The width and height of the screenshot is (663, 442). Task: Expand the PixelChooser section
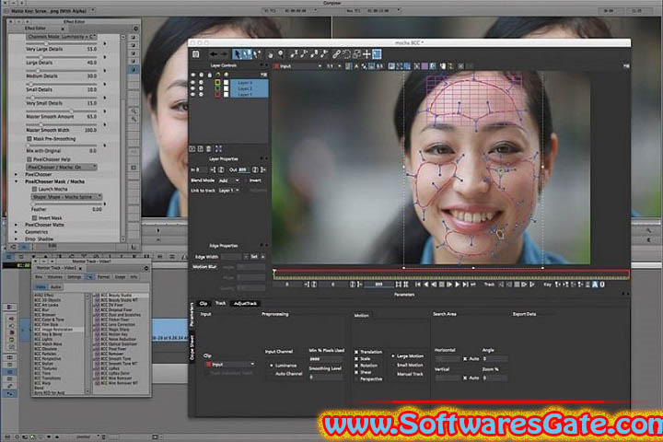pyautogui.click(x=17, y=174)
